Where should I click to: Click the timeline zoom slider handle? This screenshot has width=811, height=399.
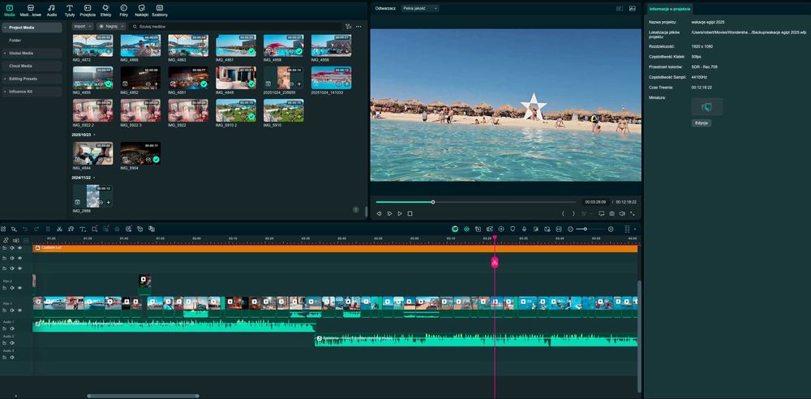point(585,229)
